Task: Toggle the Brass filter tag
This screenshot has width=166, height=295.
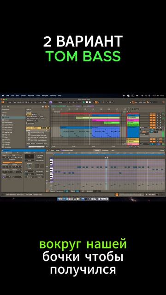Action: coord(35,114)
